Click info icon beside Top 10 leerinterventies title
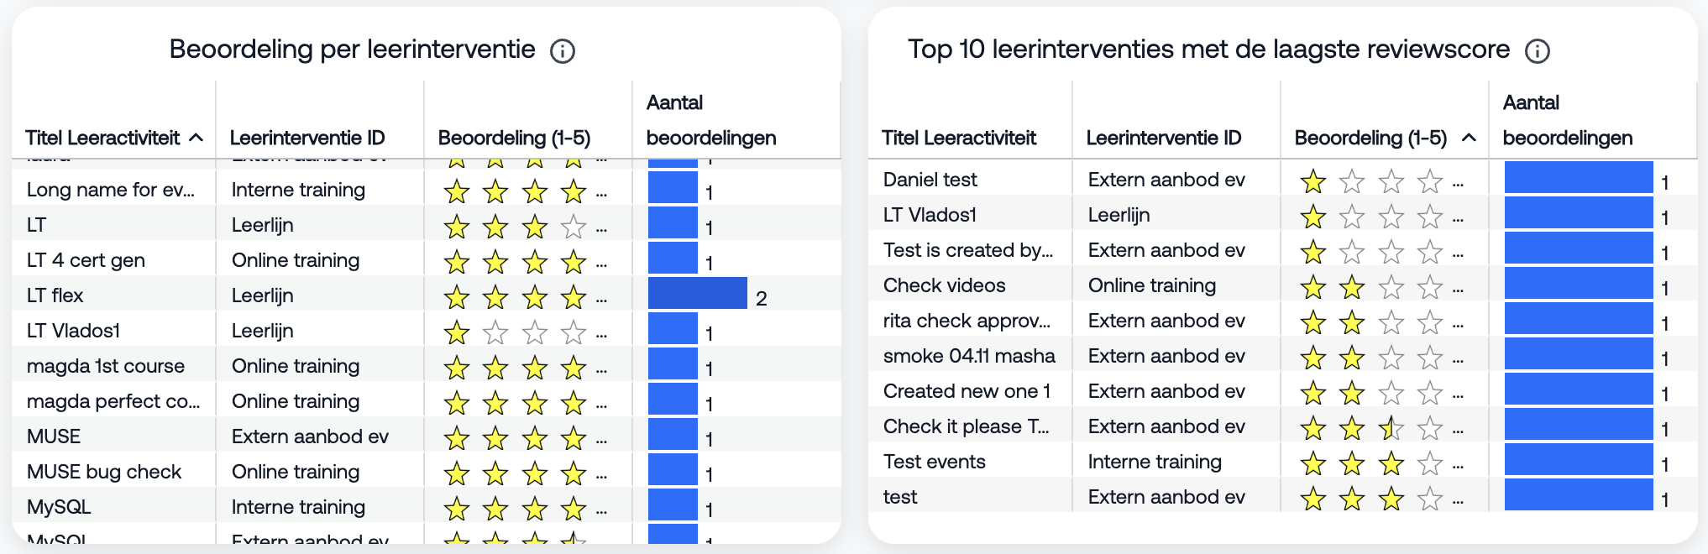 pos(1537,51)
